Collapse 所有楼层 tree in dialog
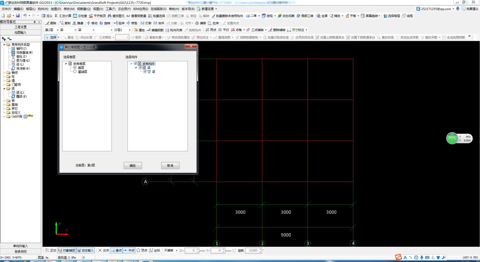 (66, 63)
